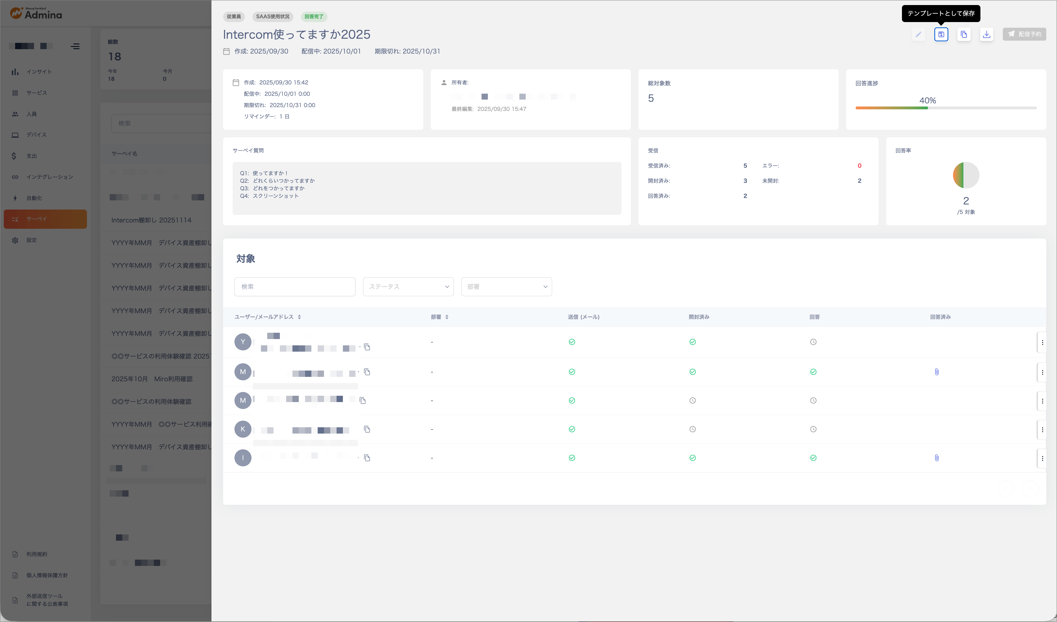Viewport: 1057px width, 622px height.
Task: Open the 利用規約 link
Action: coord(37,554)
